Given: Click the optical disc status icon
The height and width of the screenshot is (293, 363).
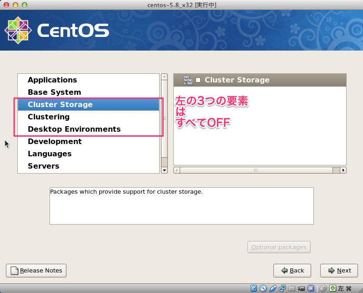Looking at the screenshot, I should (x=263, y=288).
